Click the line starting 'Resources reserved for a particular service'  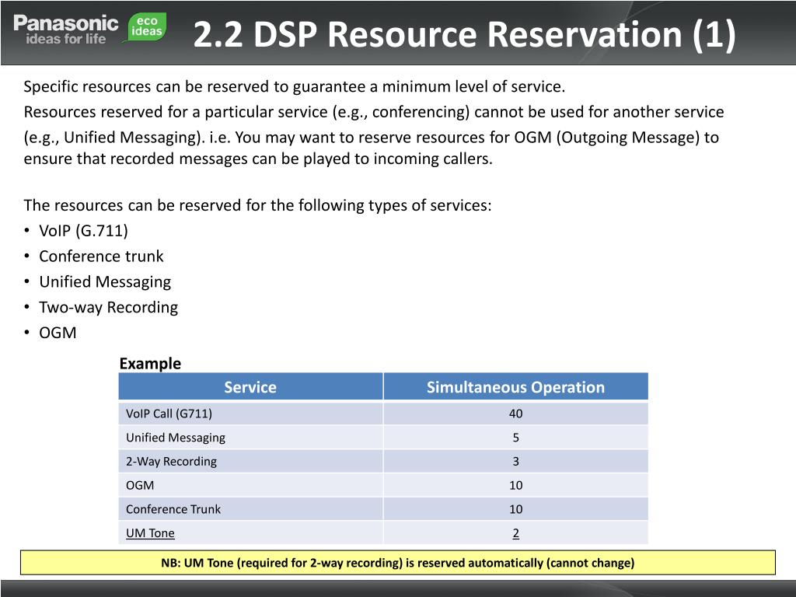374,112
